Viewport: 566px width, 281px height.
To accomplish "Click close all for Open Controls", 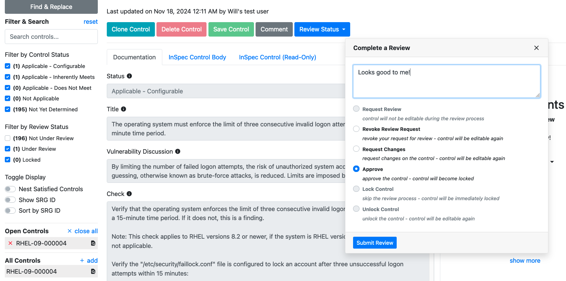I will pyautogui.click(x=83, y=231).
